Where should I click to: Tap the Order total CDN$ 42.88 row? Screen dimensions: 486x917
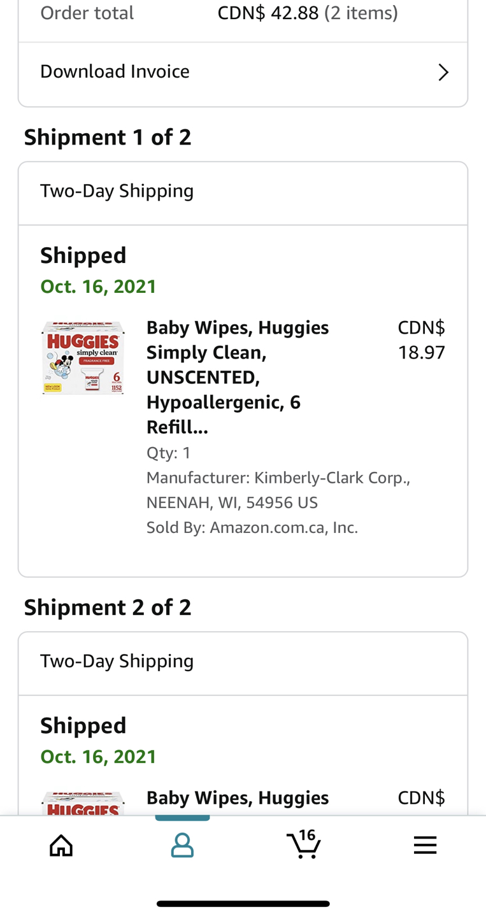point(243,13)
